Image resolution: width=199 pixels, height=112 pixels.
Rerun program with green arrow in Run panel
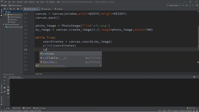click(4, 80)
